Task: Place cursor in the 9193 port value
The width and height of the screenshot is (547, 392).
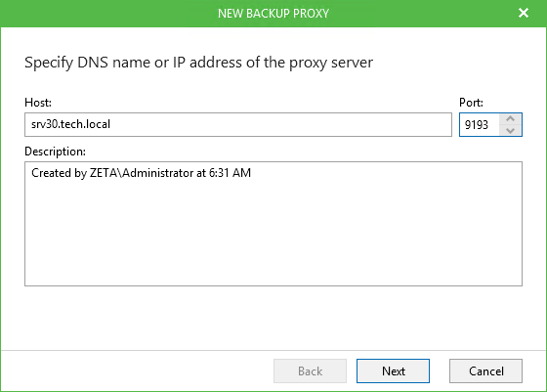Action: click(477, 124)
